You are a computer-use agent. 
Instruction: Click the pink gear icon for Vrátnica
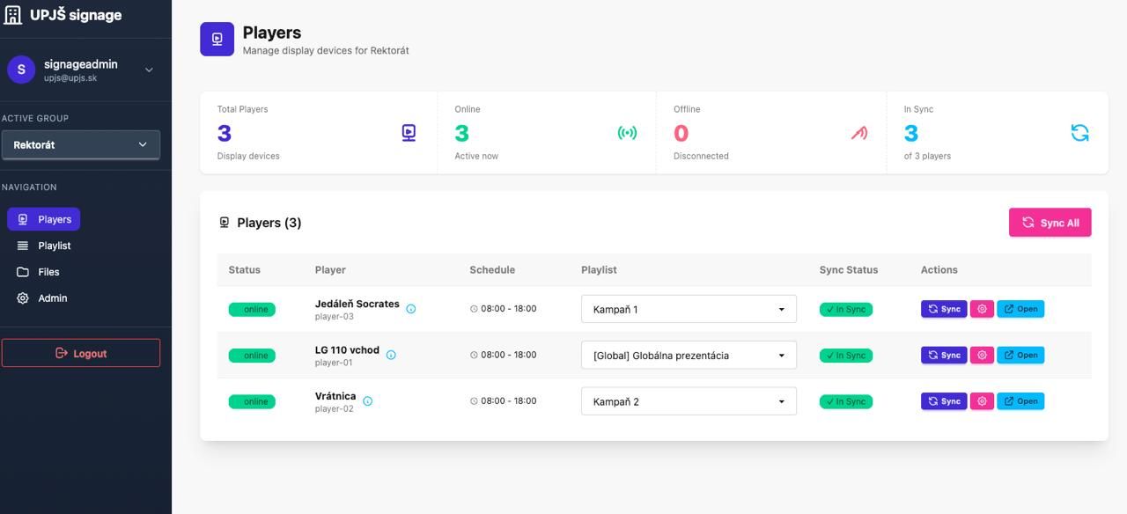982,401
